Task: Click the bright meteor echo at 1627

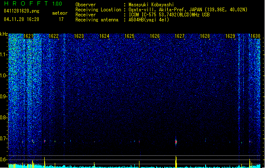Action: (x=176, y=142)
